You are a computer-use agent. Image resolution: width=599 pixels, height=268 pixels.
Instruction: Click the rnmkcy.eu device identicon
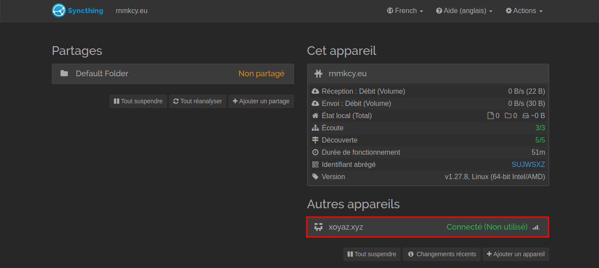point(318,74)
